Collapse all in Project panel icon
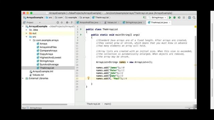Screen dimensions: 214x120 tap(62, 22)
